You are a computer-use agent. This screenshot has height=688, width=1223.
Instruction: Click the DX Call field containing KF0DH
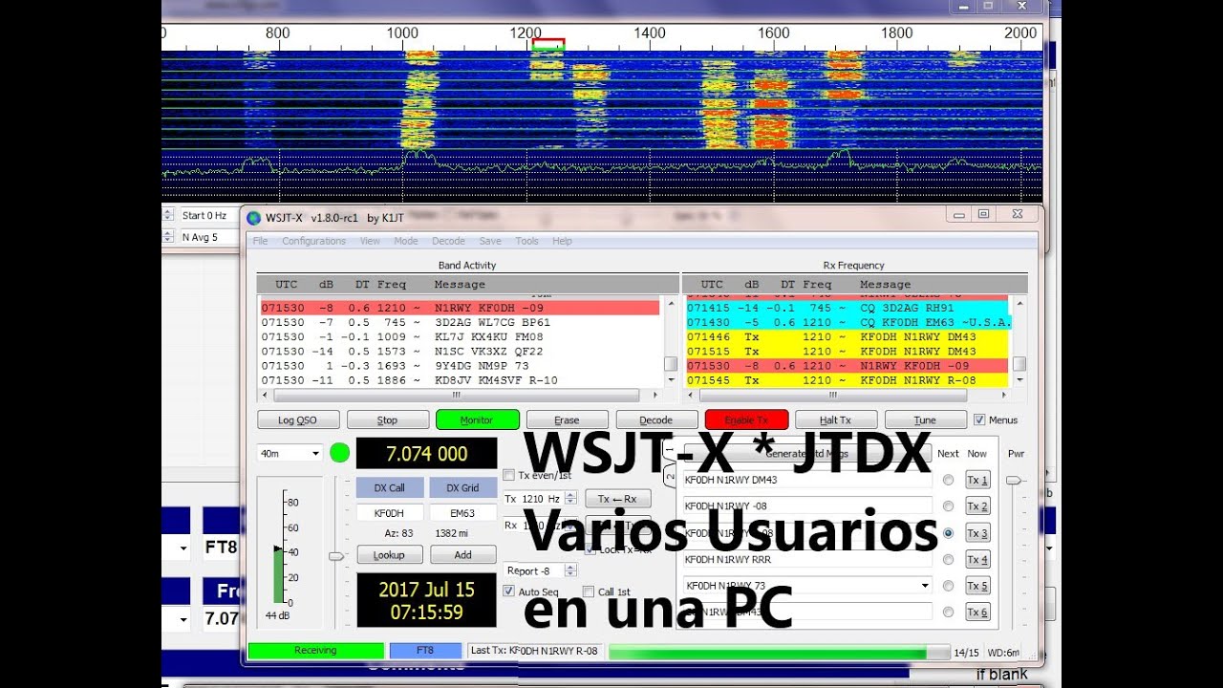[390, 513]
